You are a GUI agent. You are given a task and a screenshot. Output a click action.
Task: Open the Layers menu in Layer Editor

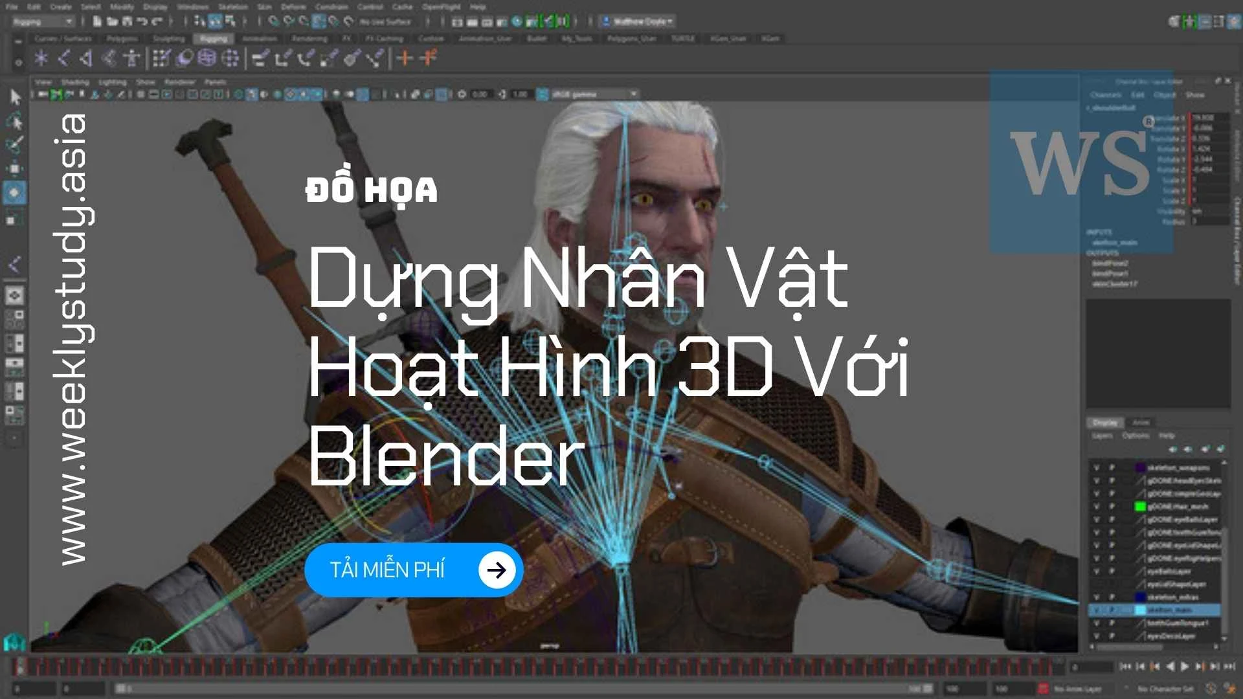1102,436
